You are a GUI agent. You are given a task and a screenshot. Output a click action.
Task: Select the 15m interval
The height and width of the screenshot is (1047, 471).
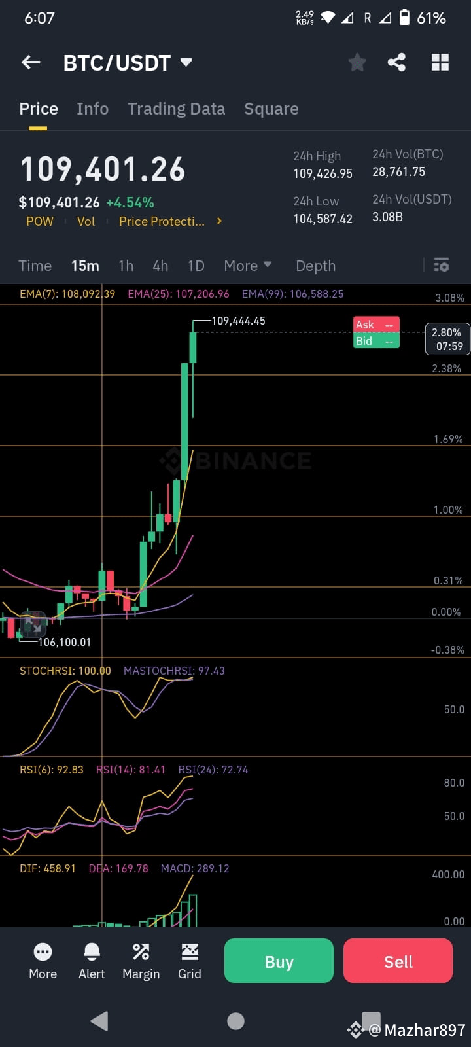point(85,266)
